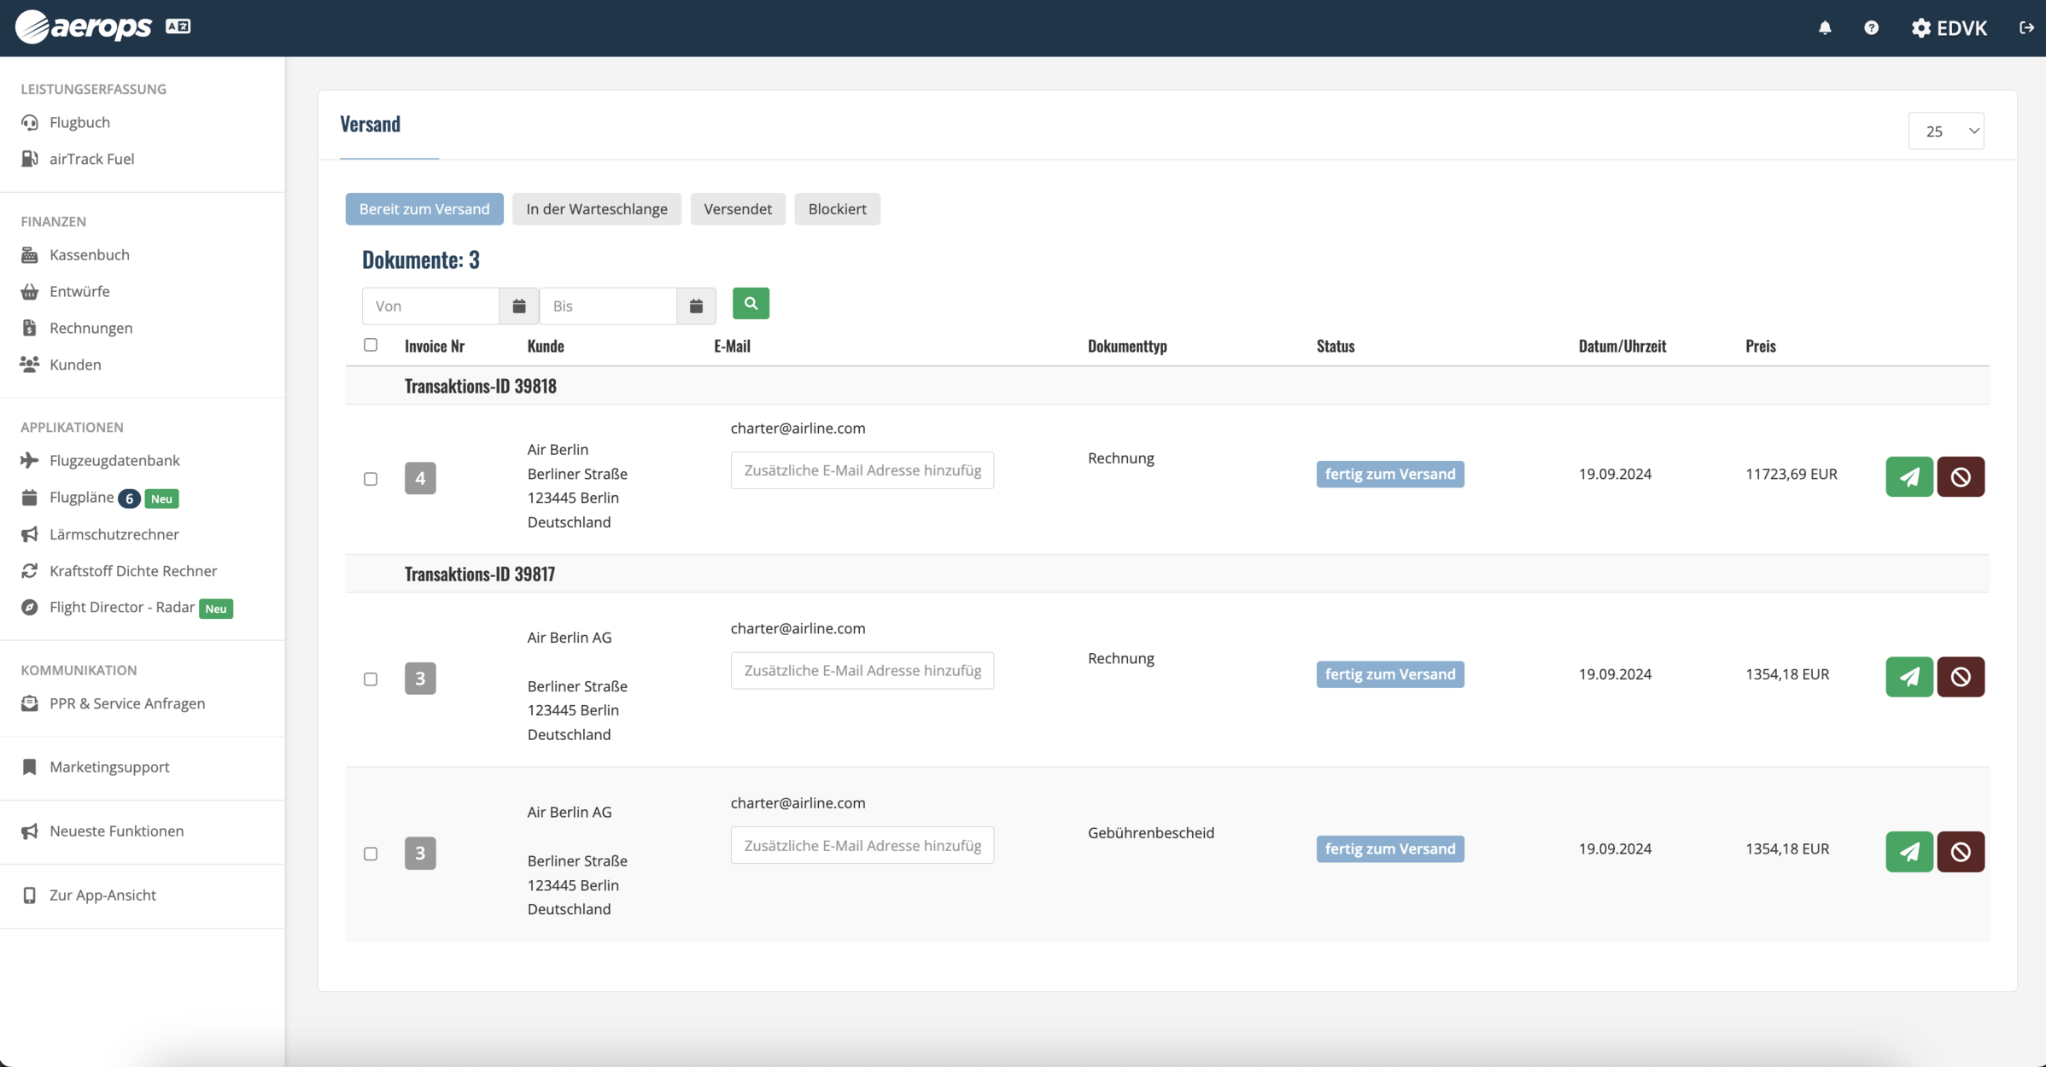2046x1067 pixels.
Task: Click the Marketingsupport bookmark icon
Action: [30, 767]
